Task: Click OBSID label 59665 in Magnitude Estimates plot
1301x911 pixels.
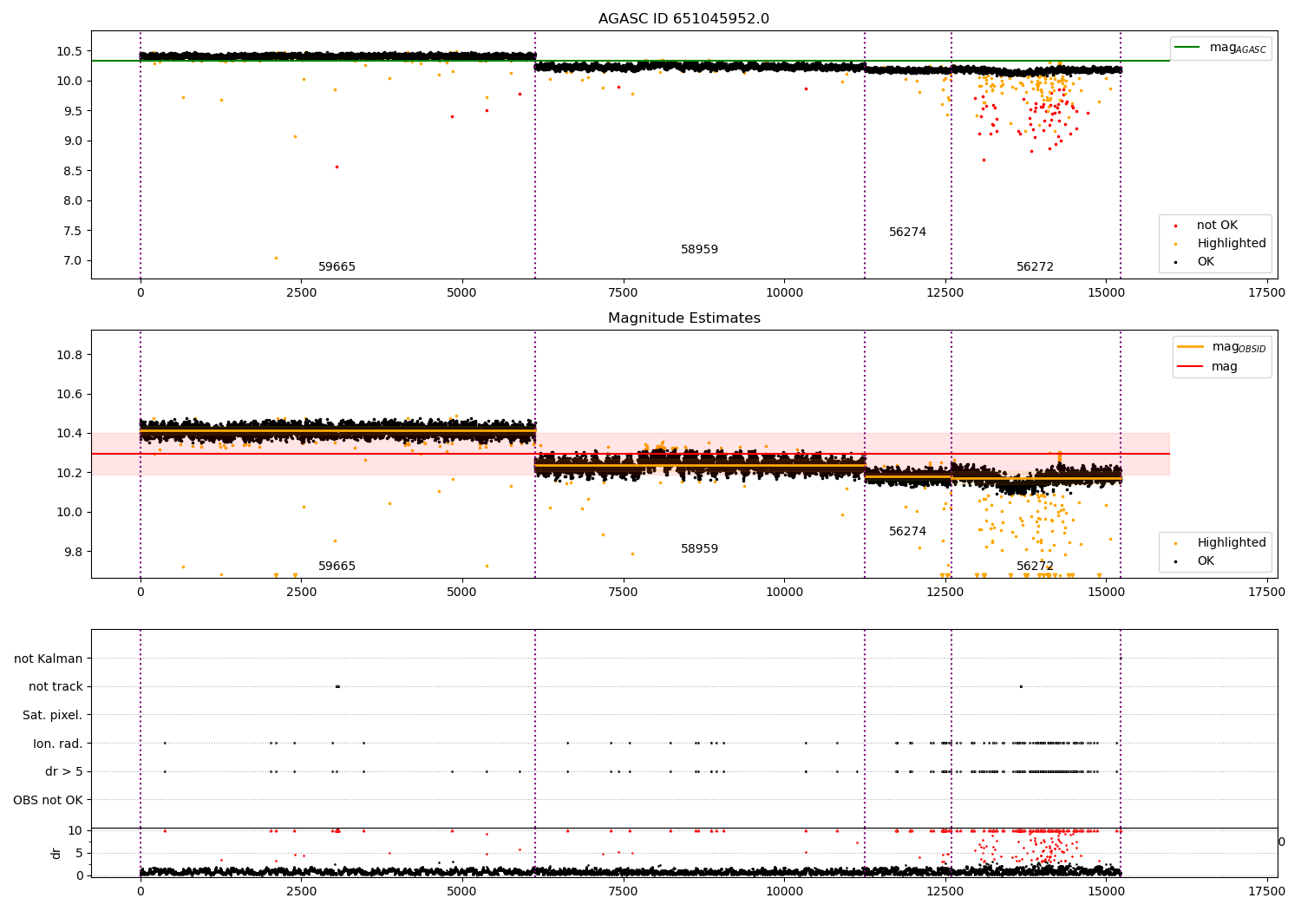Action: coord(337,567)
